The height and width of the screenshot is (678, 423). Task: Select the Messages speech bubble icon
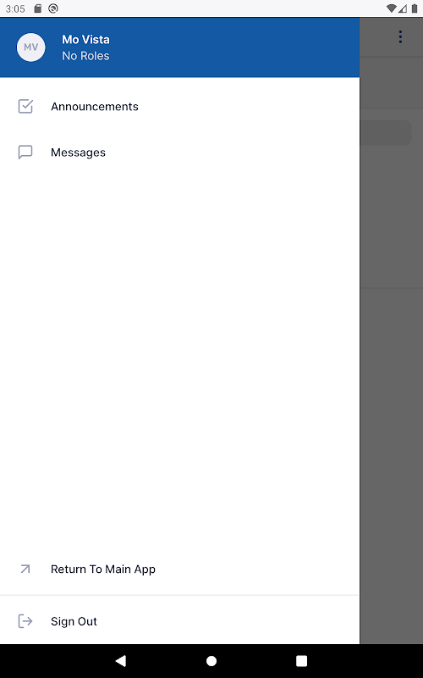pyautogui.click(x=25, y=153)
